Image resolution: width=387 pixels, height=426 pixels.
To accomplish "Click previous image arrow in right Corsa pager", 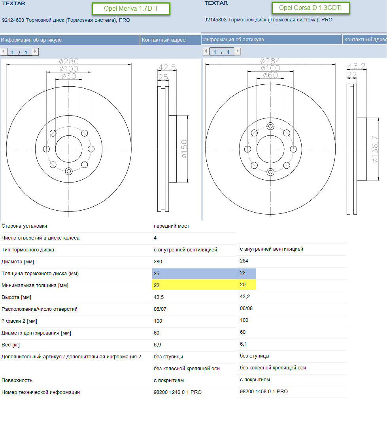I will [206, 51].
